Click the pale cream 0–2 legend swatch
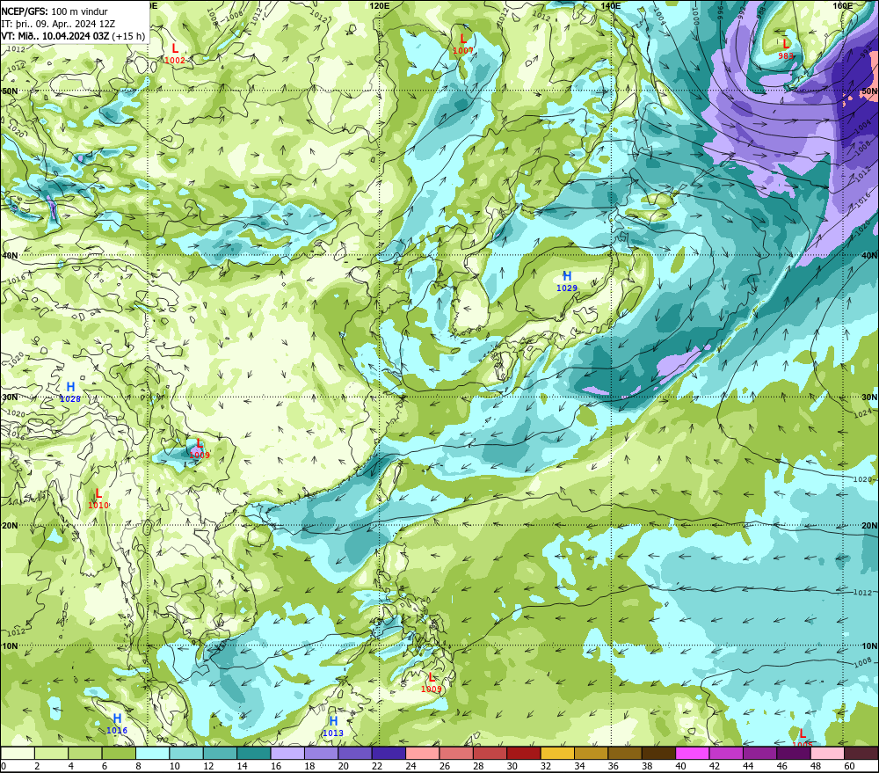 [x=18, y=754]
